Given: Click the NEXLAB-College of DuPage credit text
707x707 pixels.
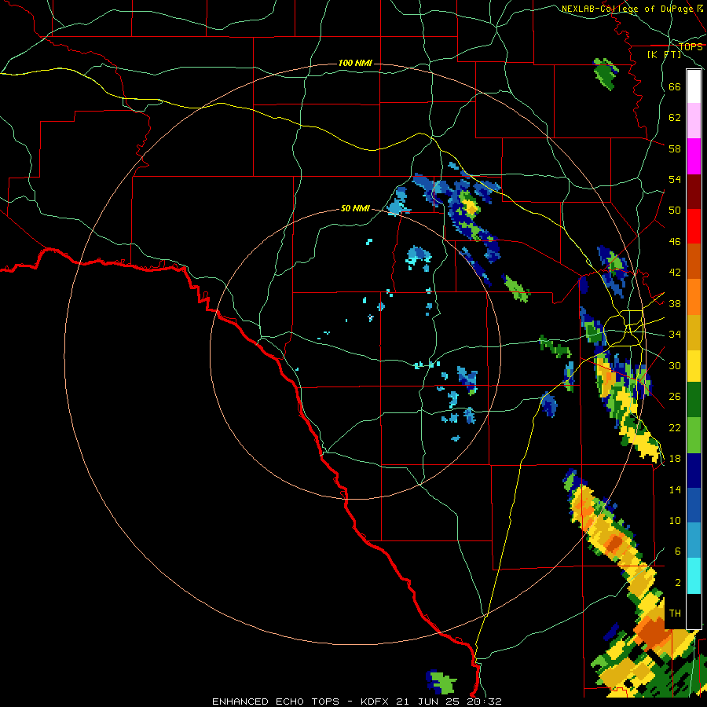Looking at the screenshot, I should [628, 9].
